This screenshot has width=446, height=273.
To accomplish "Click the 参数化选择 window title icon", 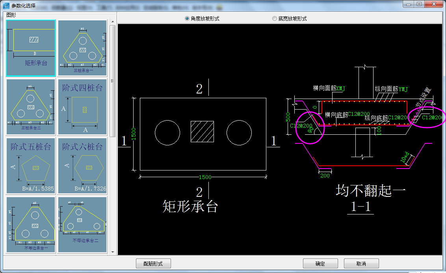I will click(6, 5).
